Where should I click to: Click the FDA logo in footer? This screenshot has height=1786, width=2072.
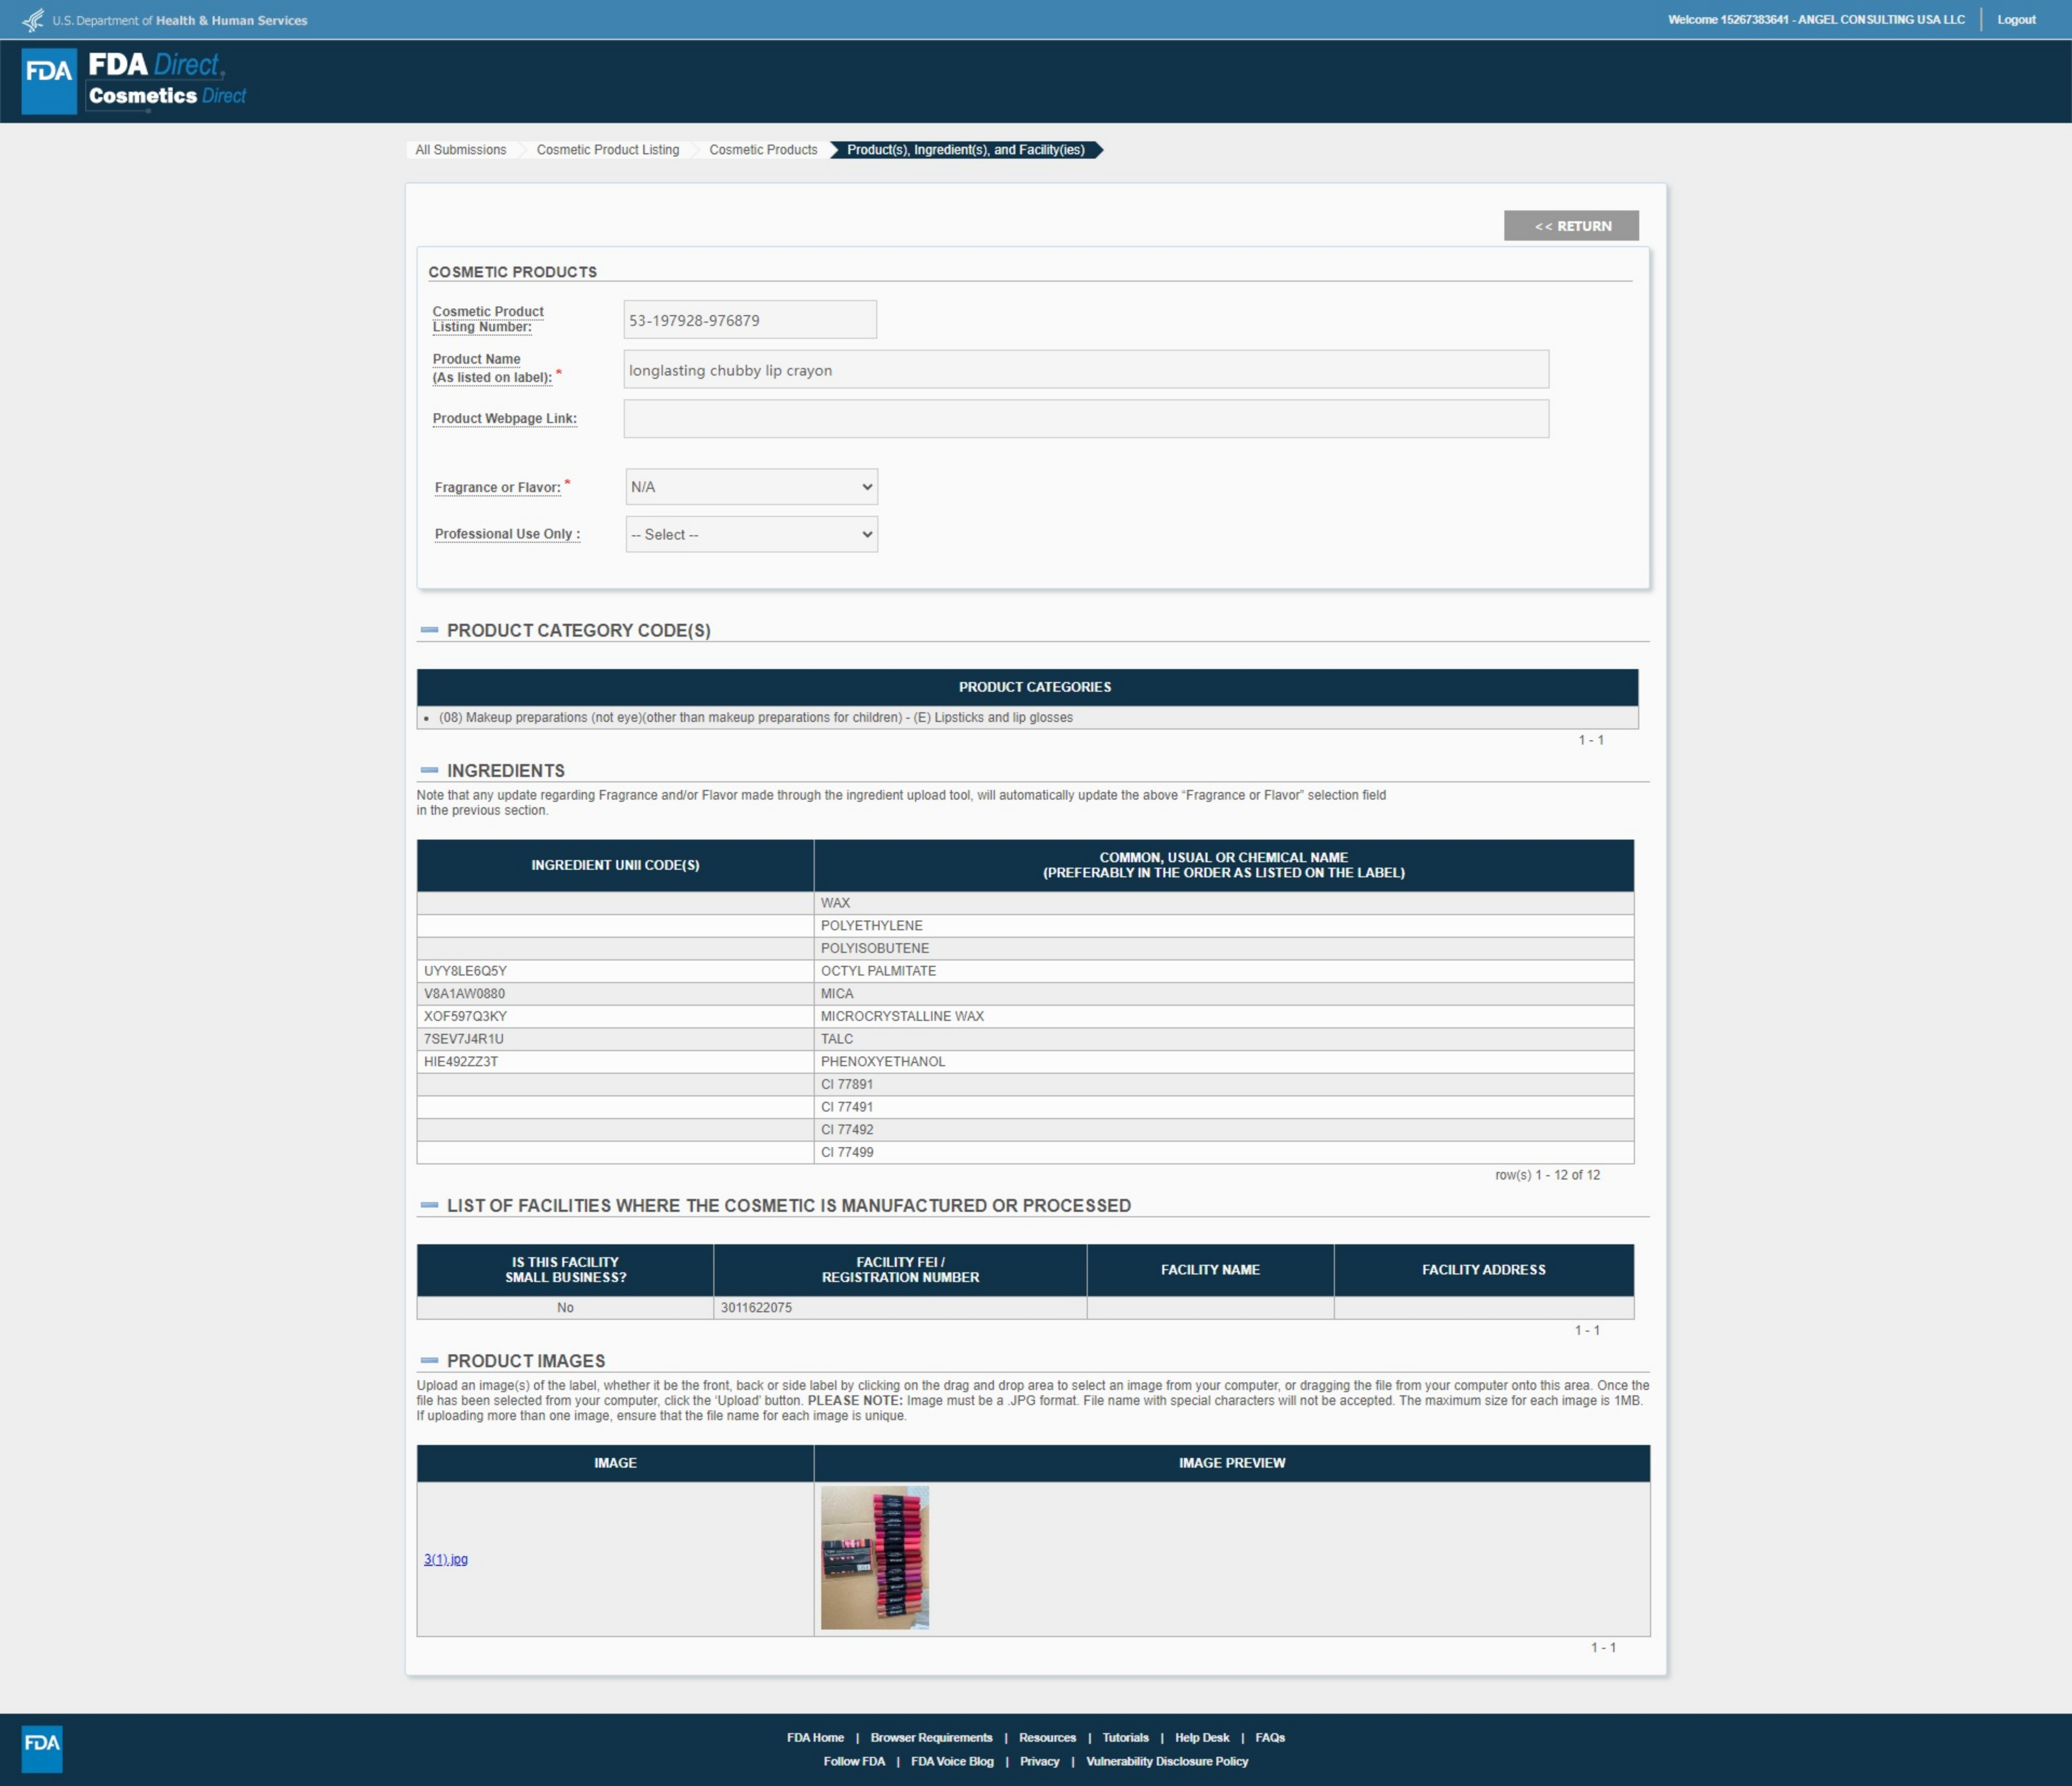click(42, 1748)
